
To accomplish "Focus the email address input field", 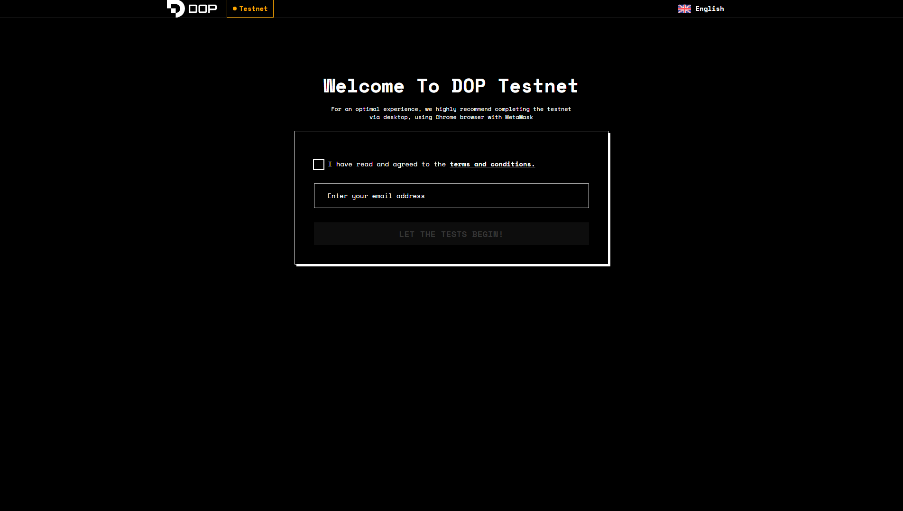I will (451, 196).
